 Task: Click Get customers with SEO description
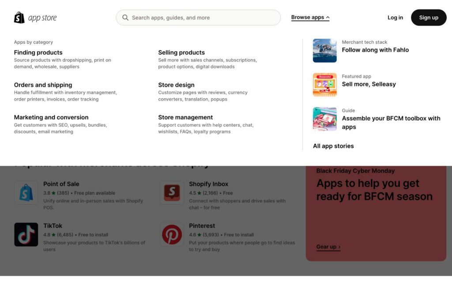pos(60,128)
